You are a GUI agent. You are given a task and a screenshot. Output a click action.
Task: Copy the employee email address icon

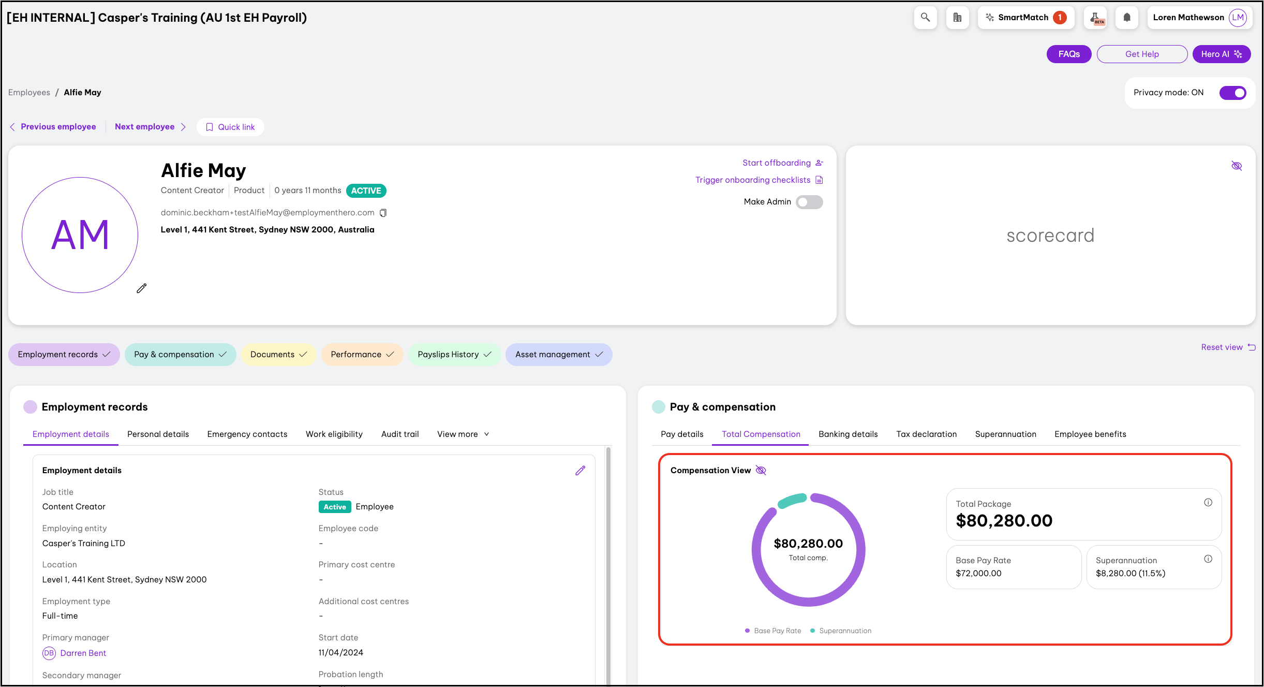click(x=383, y=213)
